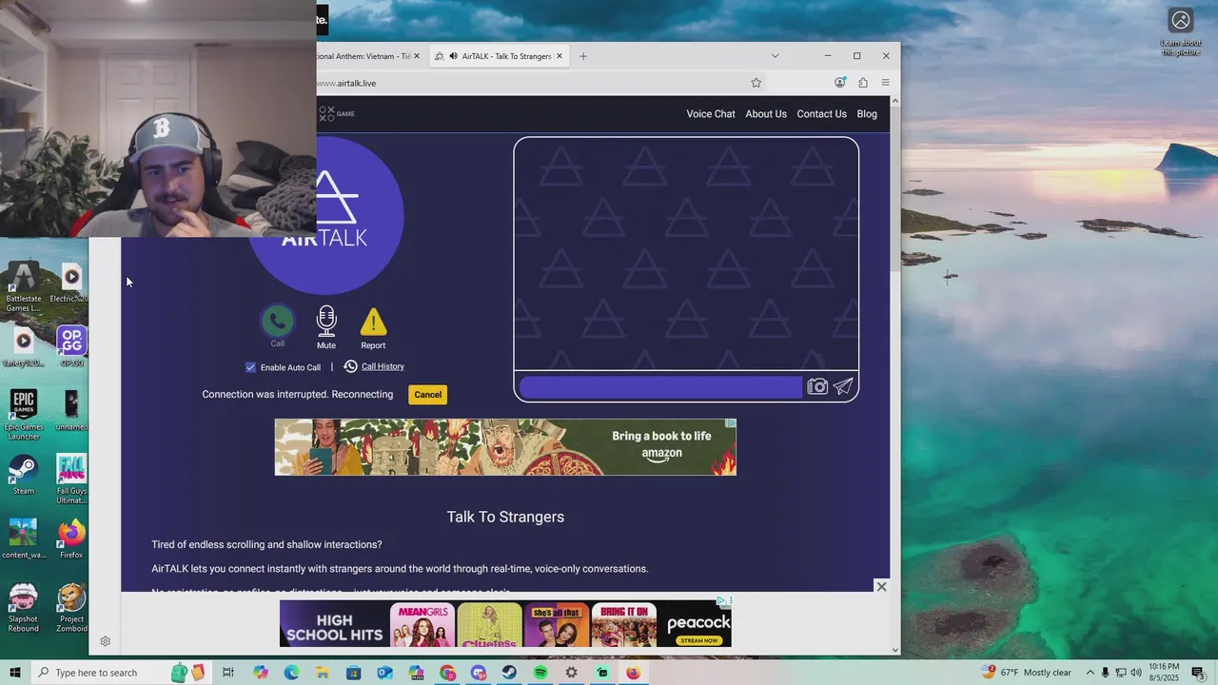This screenshot has width=1218, height=685.
Task: Open the Blog menu item
Action: click(867, 114)
